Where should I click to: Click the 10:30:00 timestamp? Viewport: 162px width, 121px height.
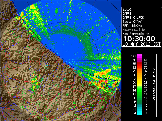139,39
